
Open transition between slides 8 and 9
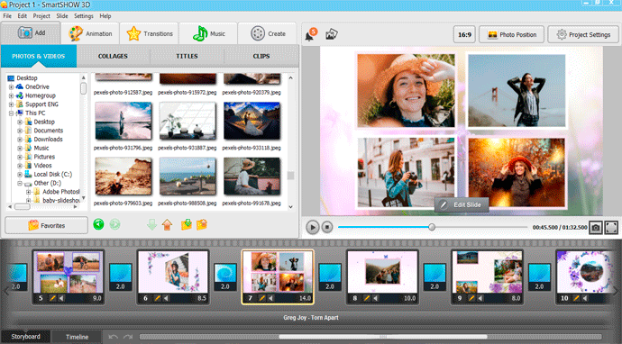(434, 277)
